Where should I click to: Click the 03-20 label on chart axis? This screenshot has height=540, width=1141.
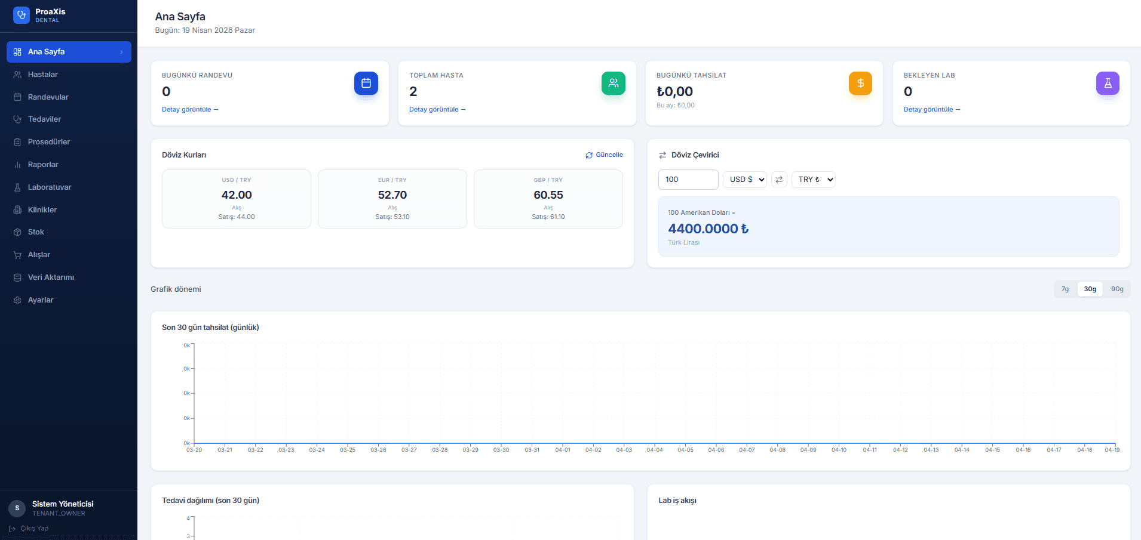[194, 450]
